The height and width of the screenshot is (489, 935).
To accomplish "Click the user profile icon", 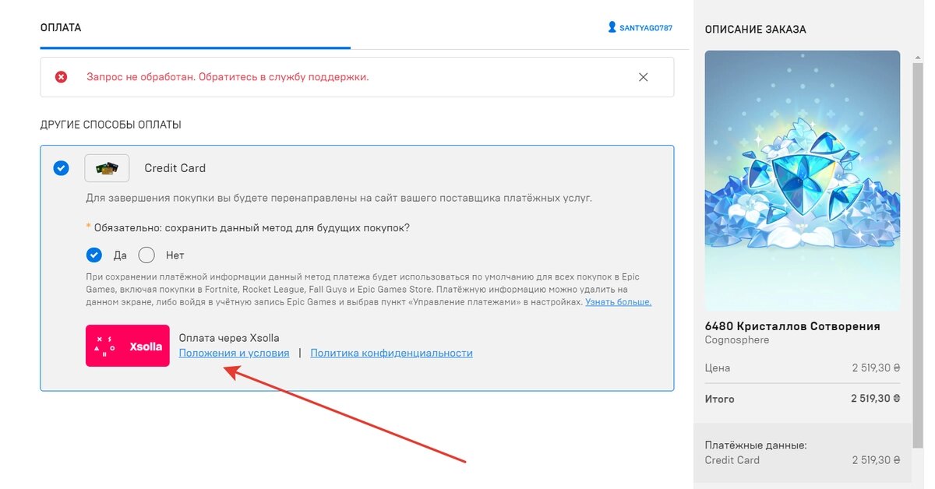I will point(612,27).
